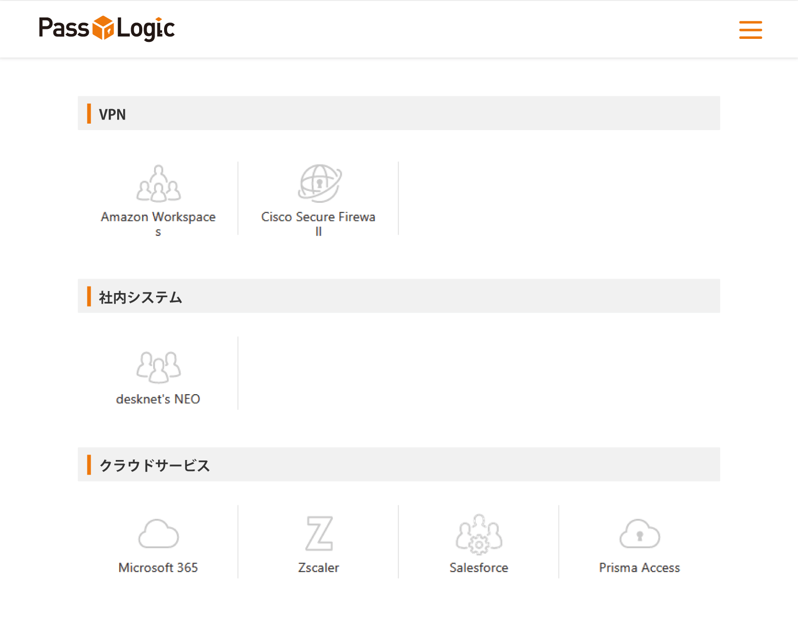798x618 pixels.
Task: Click the Zscaler Z icon
Action: coord(319,534)
